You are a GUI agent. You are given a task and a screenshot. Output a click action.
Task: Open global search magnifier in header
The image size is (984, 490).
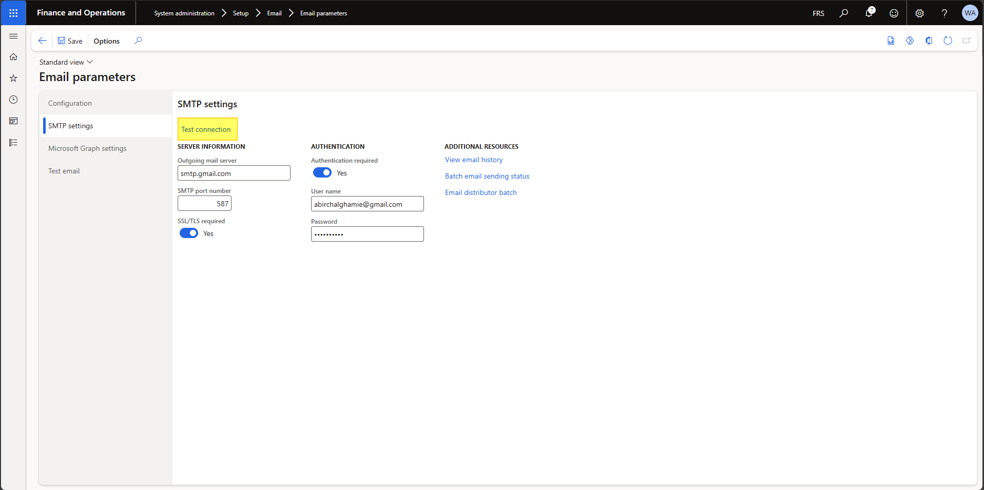coord(844,13)
